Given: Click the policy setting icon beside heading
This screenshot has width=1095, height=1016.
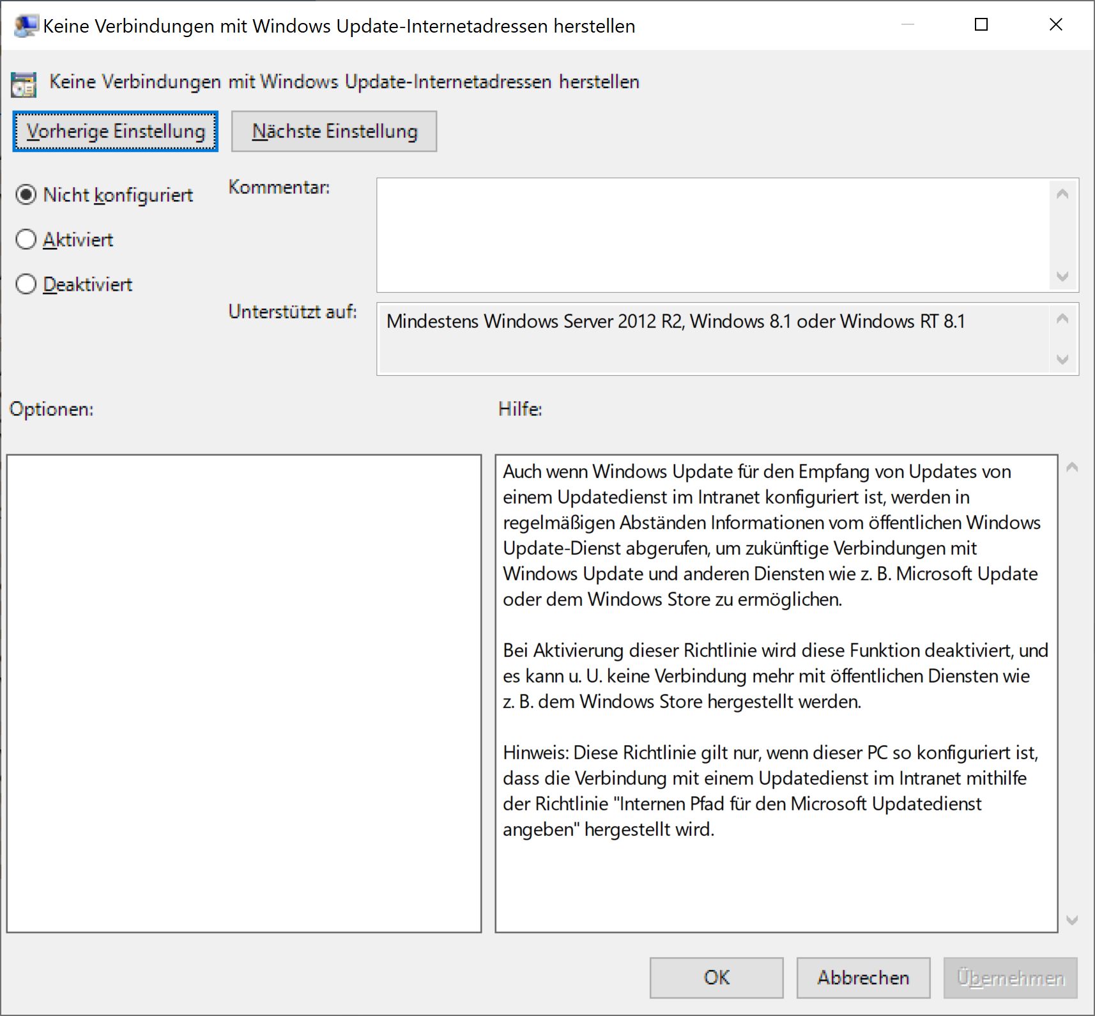Looking at the screenshot, I should coord(24,85).
